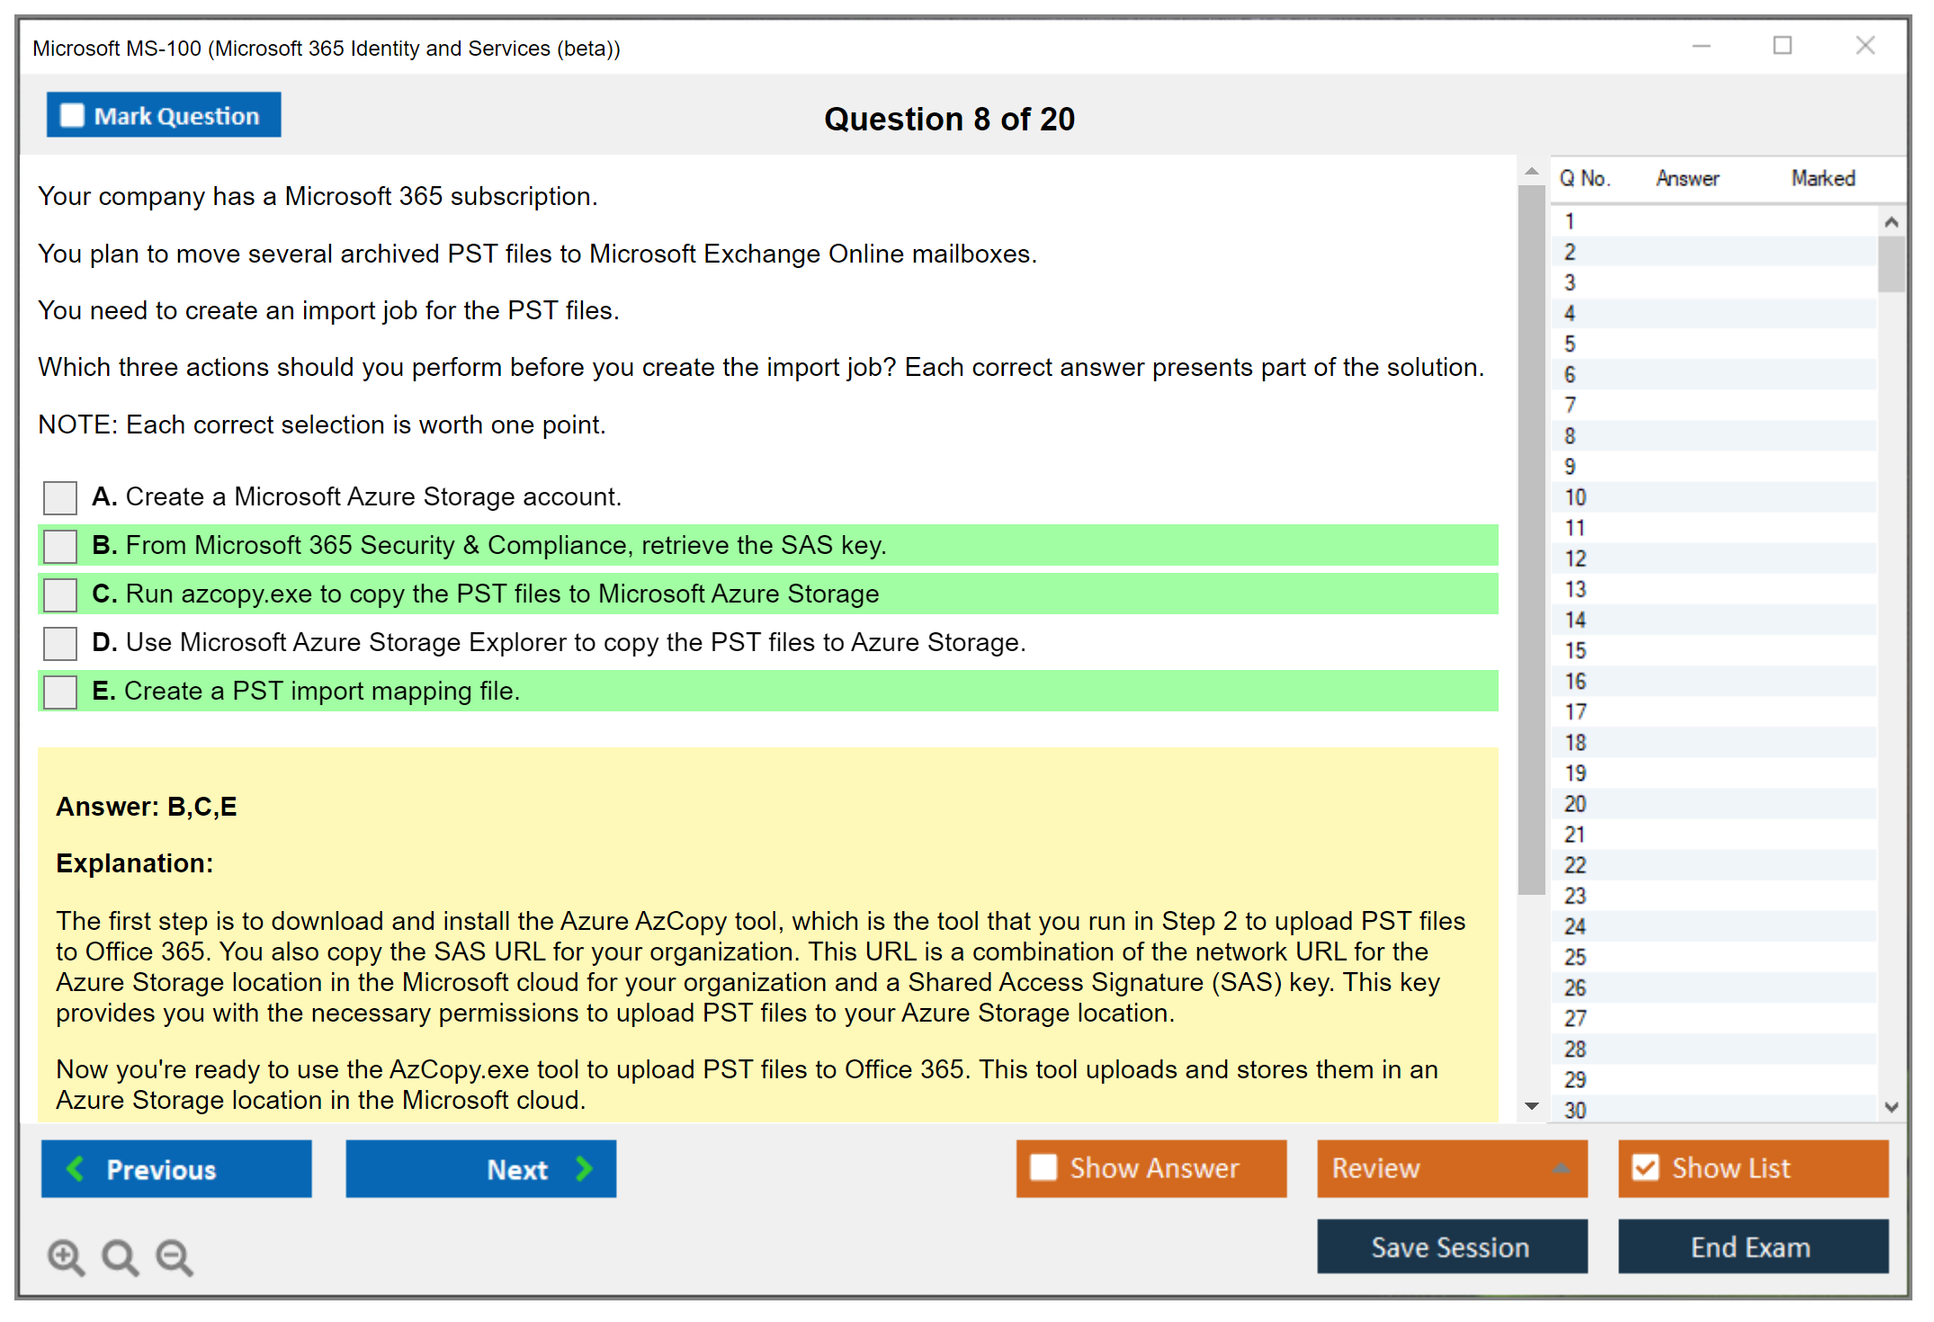The image size is (1934, 1322).
Task: Select question 12 in the list
Action: tap(1575, 558)
